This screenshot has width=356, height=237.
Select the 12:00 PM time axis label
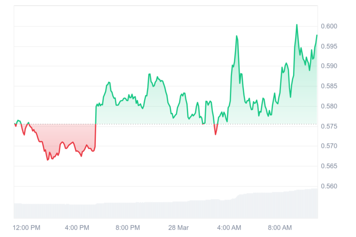click(x=26, y=228)
